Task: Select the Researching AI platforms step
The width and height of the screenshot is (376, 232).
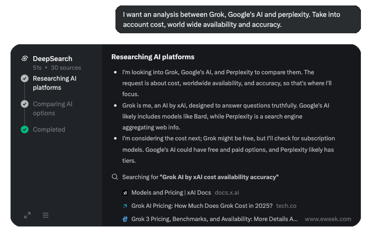Action: click(x=55, y=83)
